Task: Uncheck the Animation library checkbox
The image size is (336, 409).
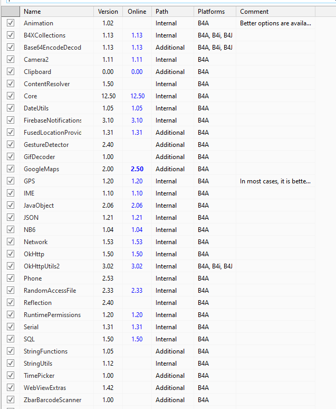Action: click(x=11, y=23)
